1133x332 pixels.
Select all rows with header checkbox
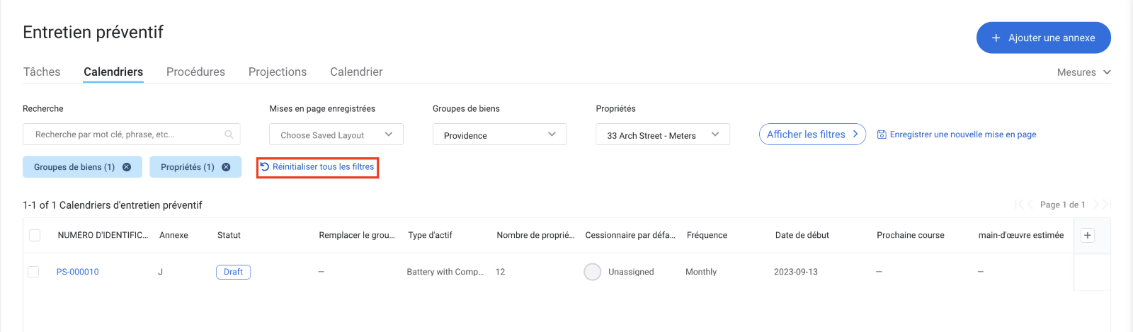tap(35, 235)
